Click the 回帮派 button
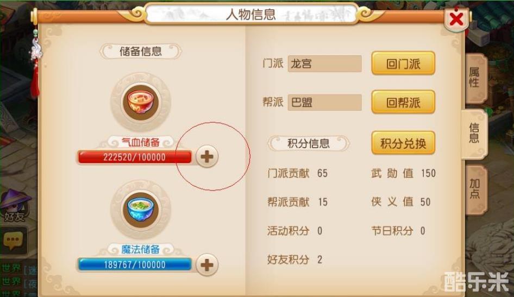 pyautogui.click(x=403, y=103)
